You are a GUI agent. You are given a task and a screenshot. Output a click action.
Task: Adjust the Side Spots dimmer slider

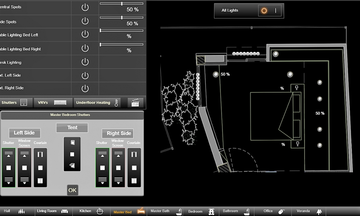tap(122, 18)
